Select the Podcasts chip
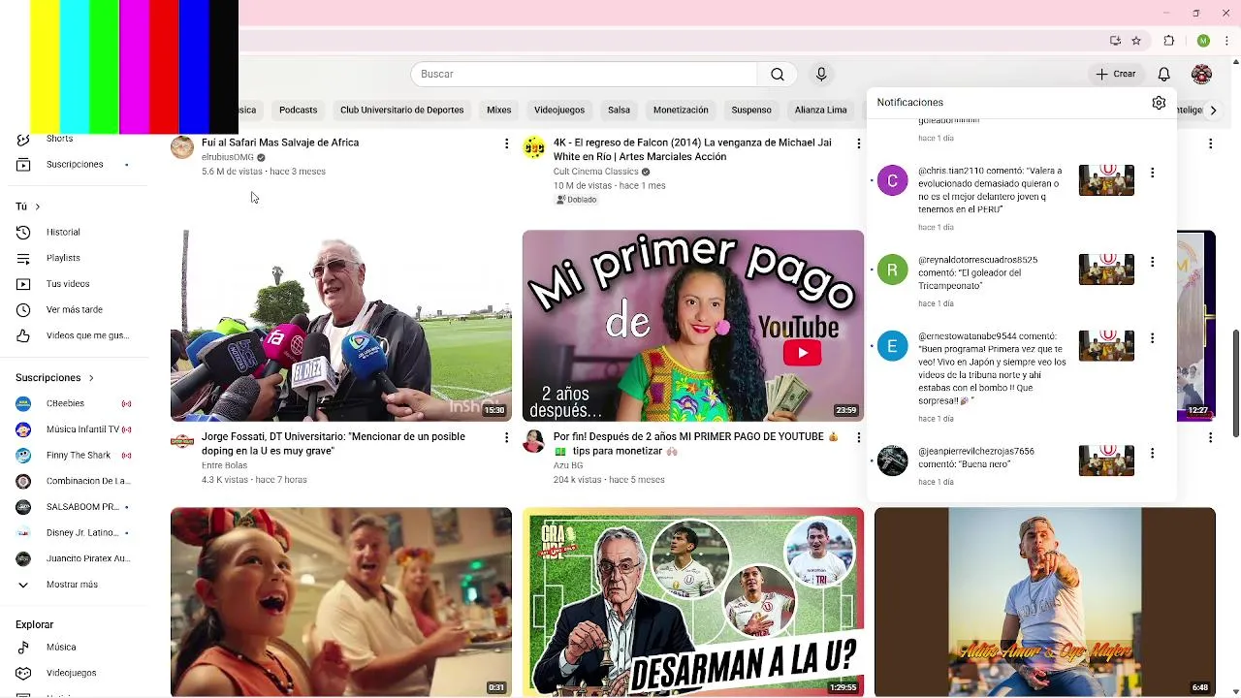This screenshot has width=1241, height=698. click(298, 111)
